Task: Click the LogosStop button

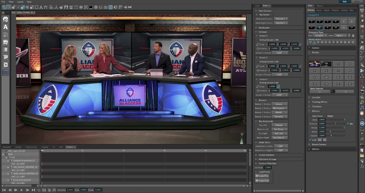Action: tap(262, 180)
